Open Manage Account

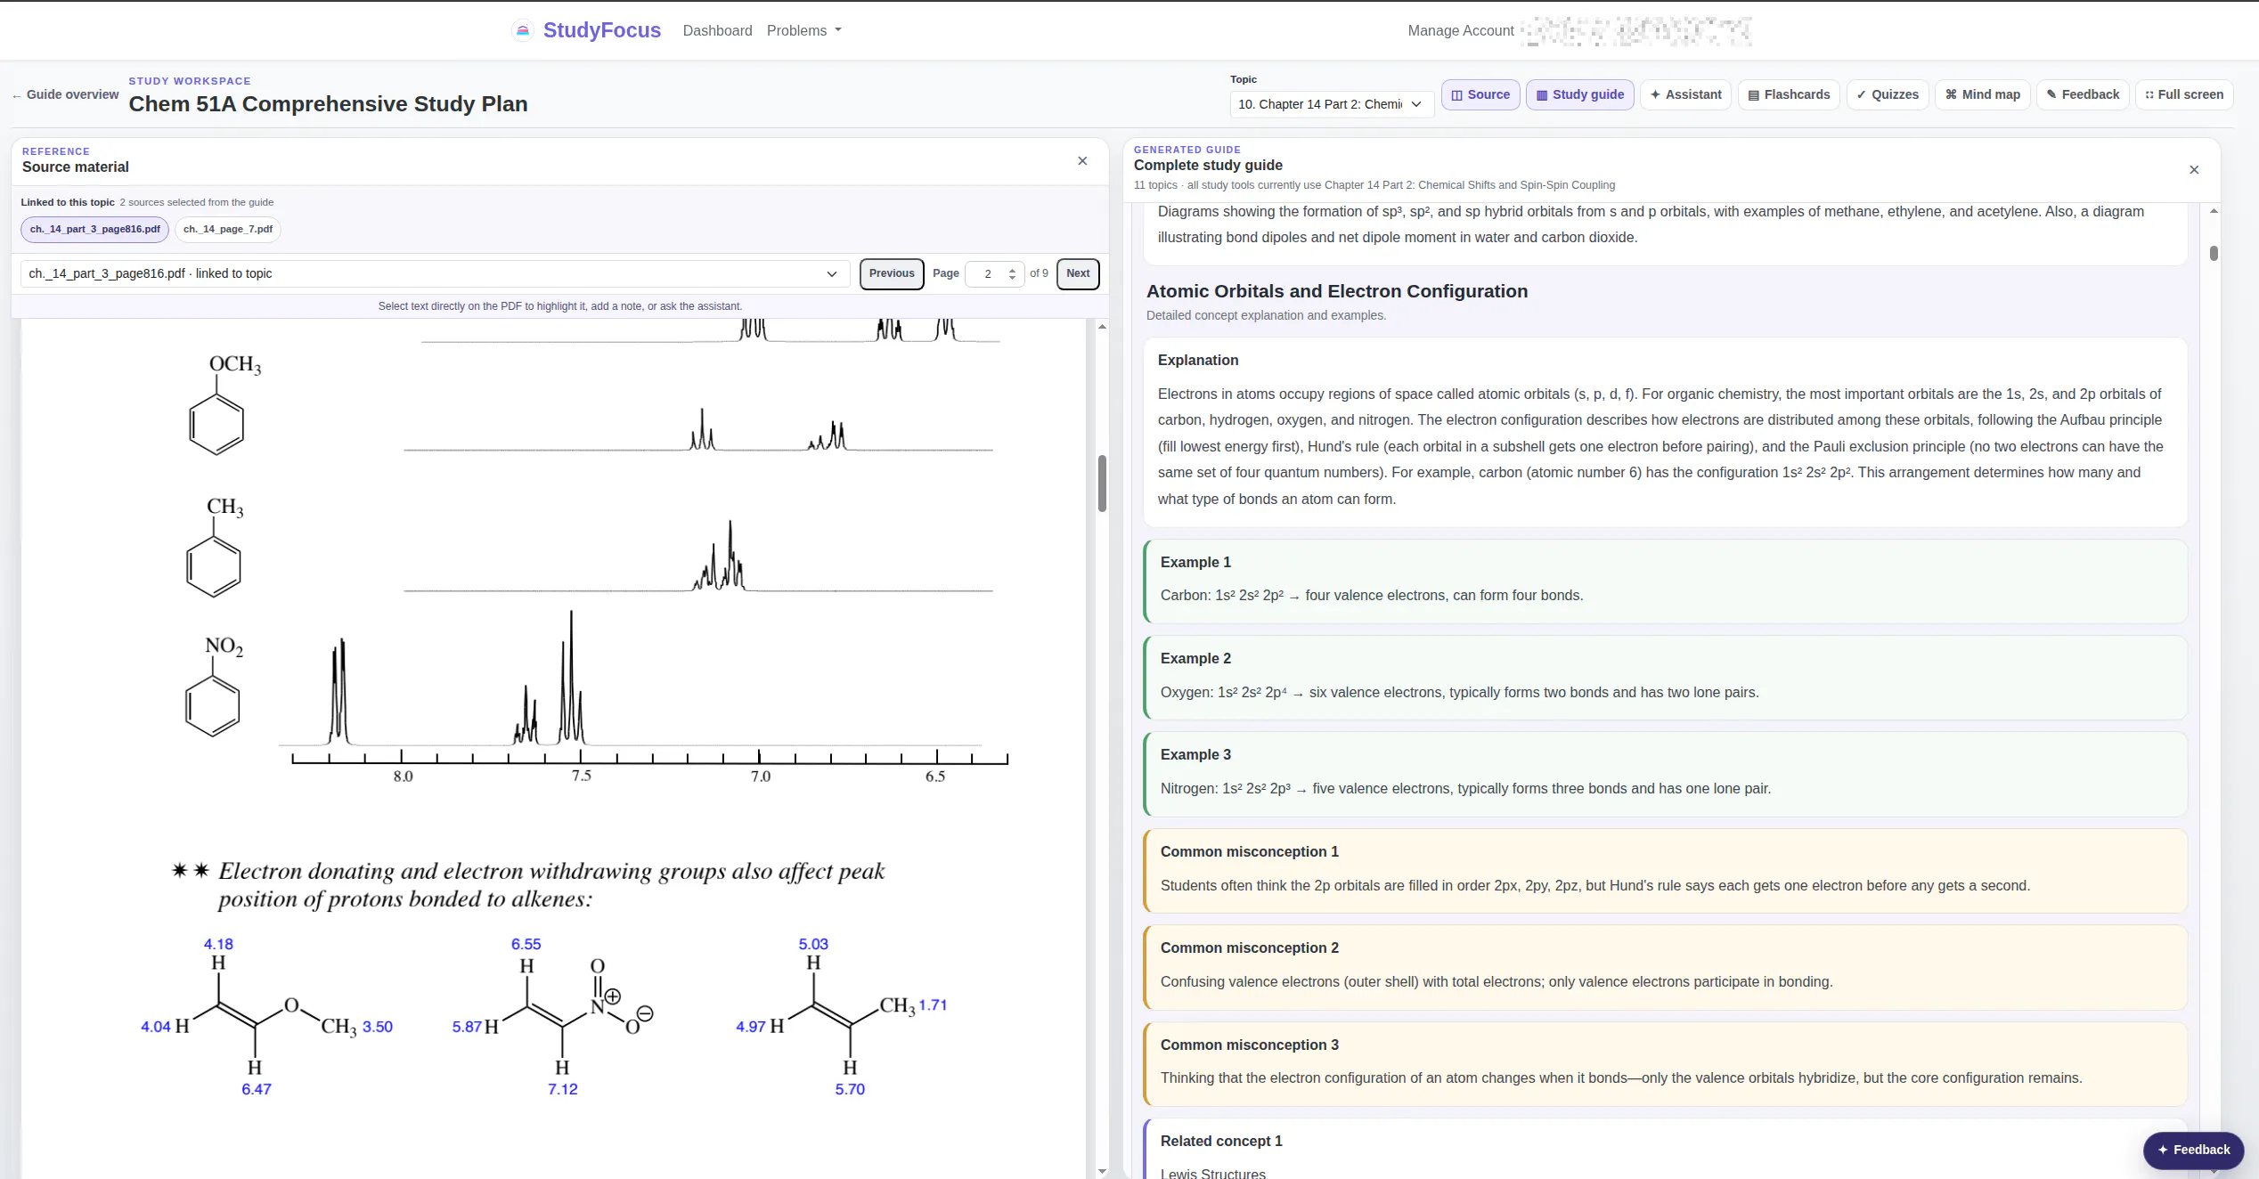pyautogui.click(x=1461, y=30)
